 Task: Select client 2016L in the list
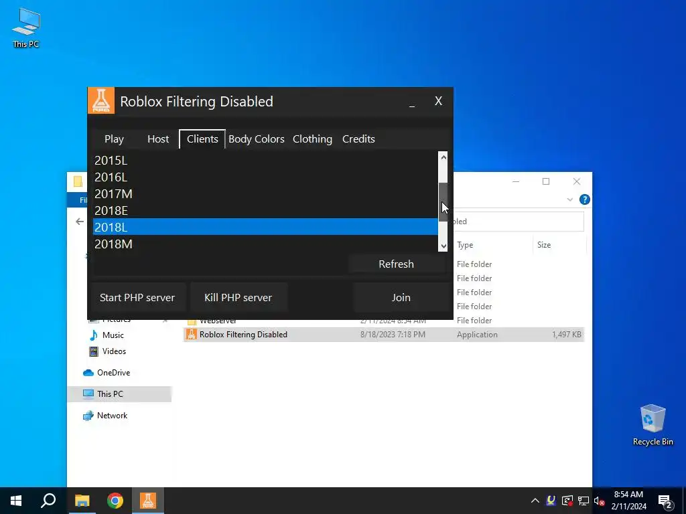(x=265, y=177)
